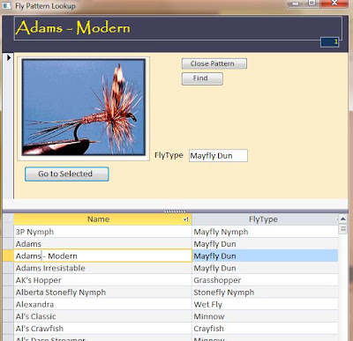Click the record selector arrow beside the form
The width and height of the screenshot is (353, 341).
coord(9,57)
